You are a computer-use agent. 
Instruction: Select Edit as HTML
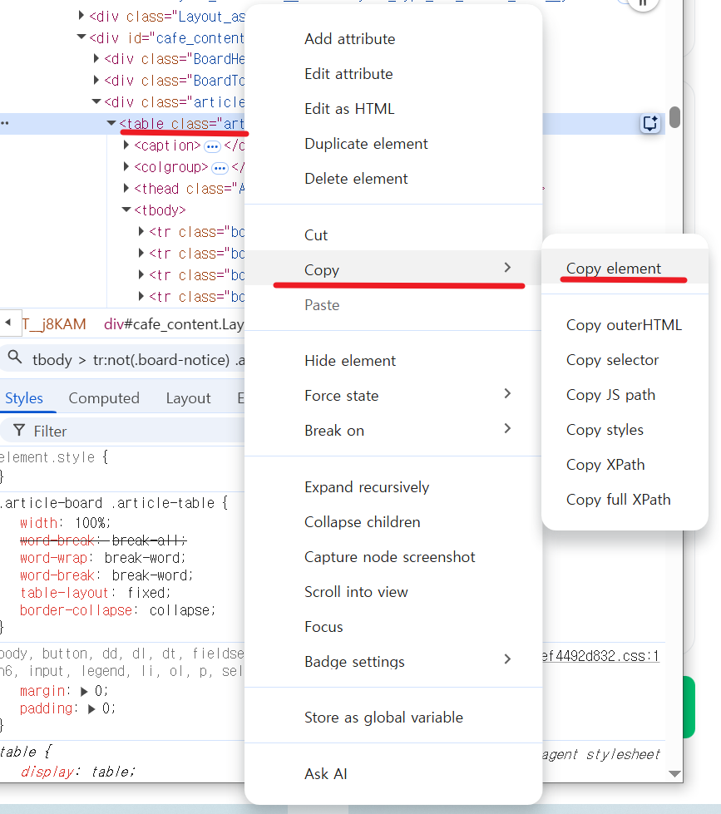coord(393,109)
